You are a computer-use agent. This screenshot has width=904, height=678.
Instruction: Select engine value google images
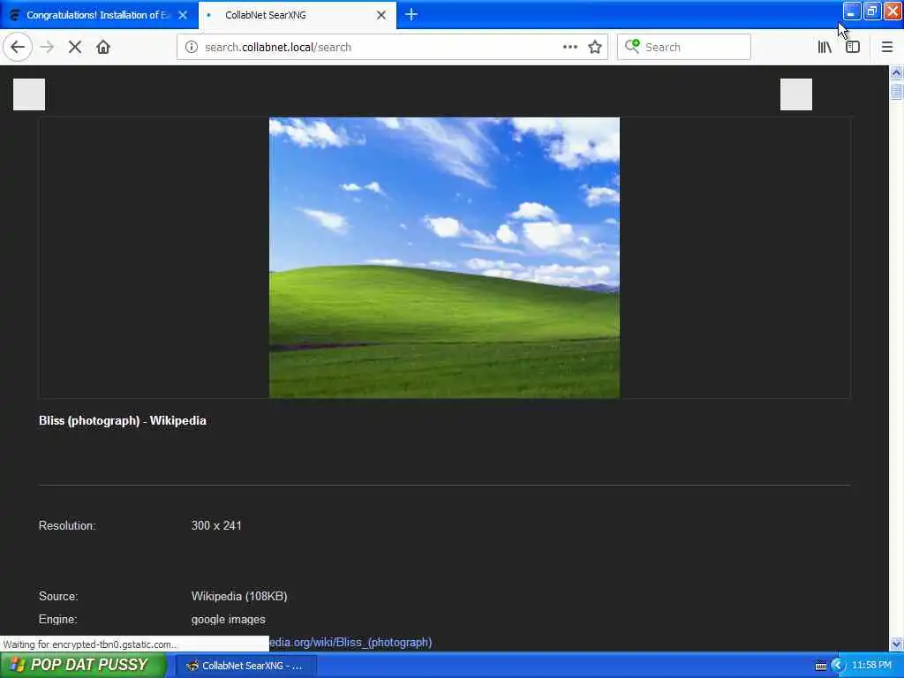229,619
